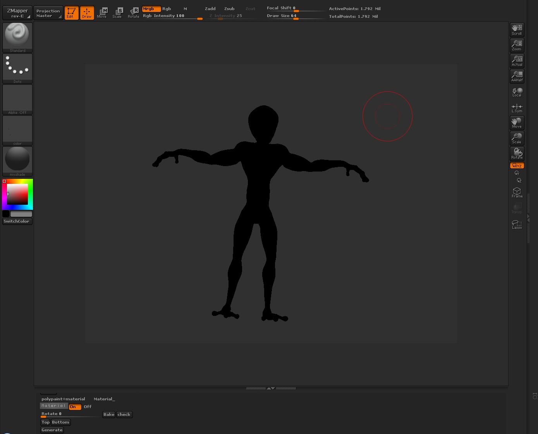Select the Zoom canvas tool

[x=517, y=45]
